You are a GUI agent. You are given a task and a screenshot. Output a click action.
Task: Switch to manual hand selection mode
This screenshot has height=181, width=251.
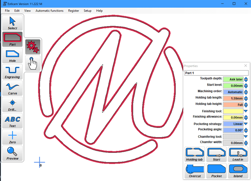pos(33,62)
